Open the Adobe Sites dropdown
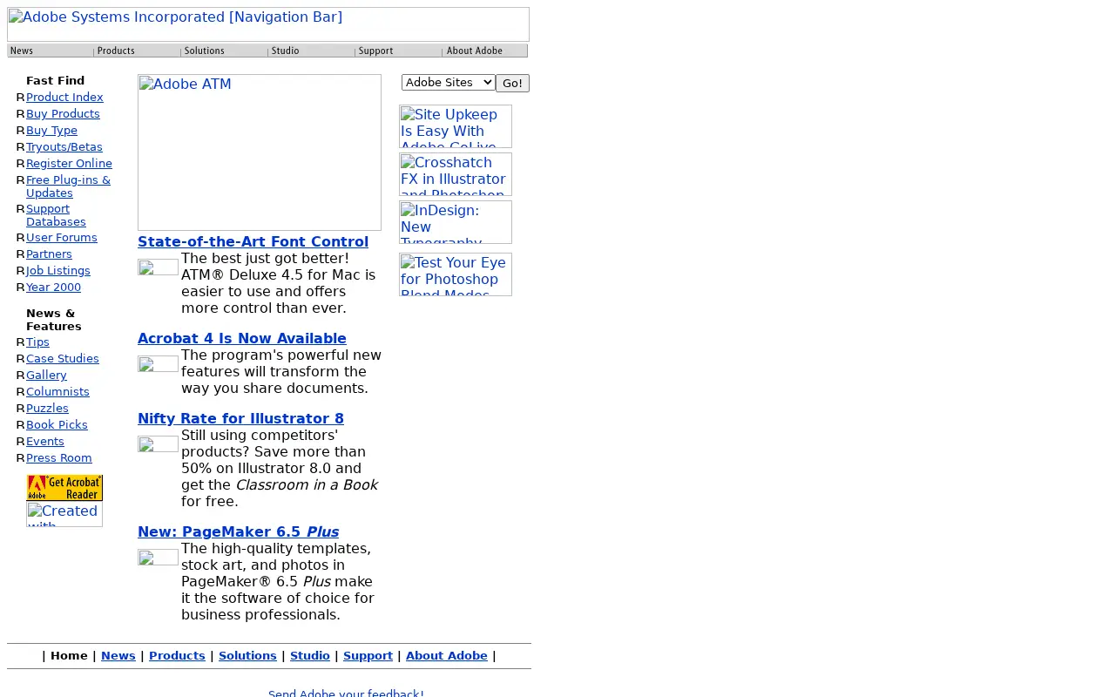 (x=449, y=82)
